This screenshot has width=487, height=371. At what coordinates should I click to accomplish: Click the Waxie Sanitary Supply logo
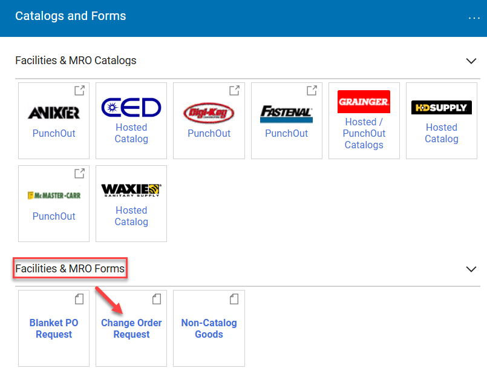[x=131, y=190]
